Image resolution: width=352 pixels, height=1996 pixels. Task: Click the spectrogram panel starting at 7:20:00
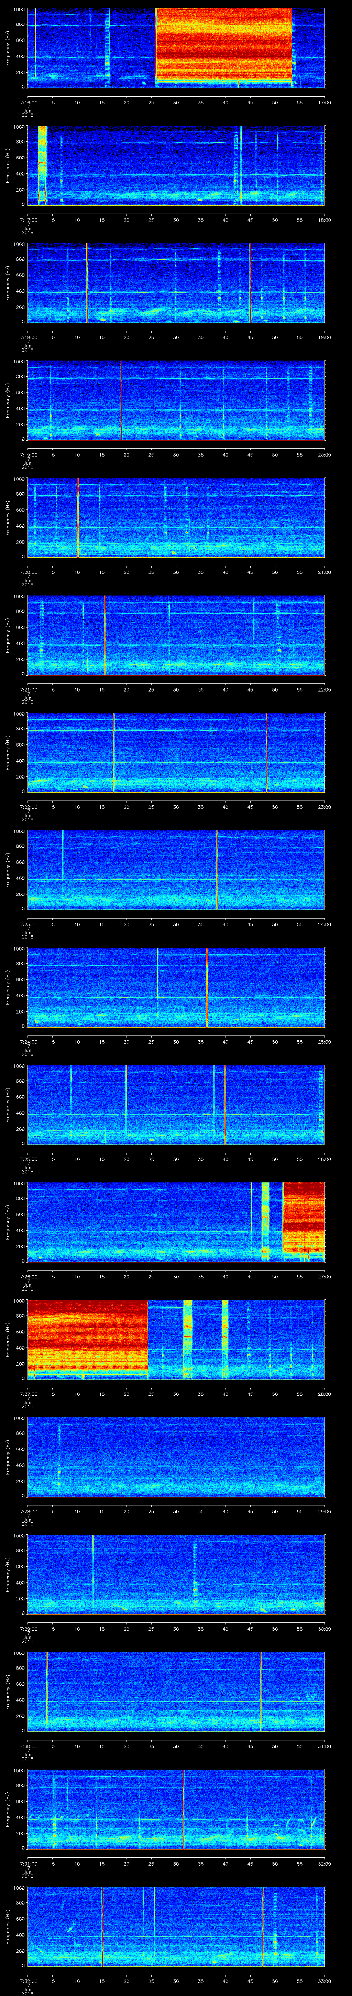click(x=176, y=518)
